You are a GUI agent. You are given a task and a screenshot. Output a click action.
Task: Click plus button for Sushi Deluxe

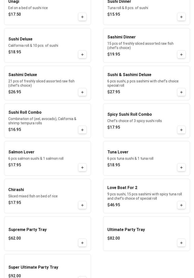tap(82, 55)
